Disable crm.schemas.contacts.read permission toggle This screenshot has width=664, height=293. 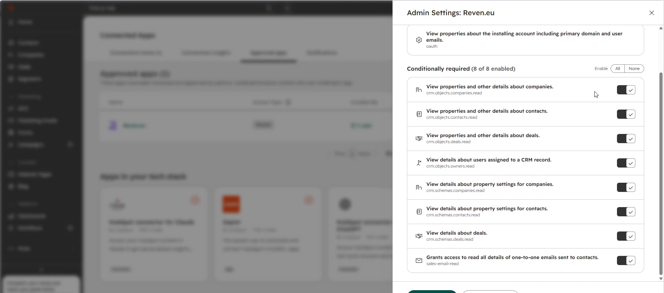tap(626, 212)
